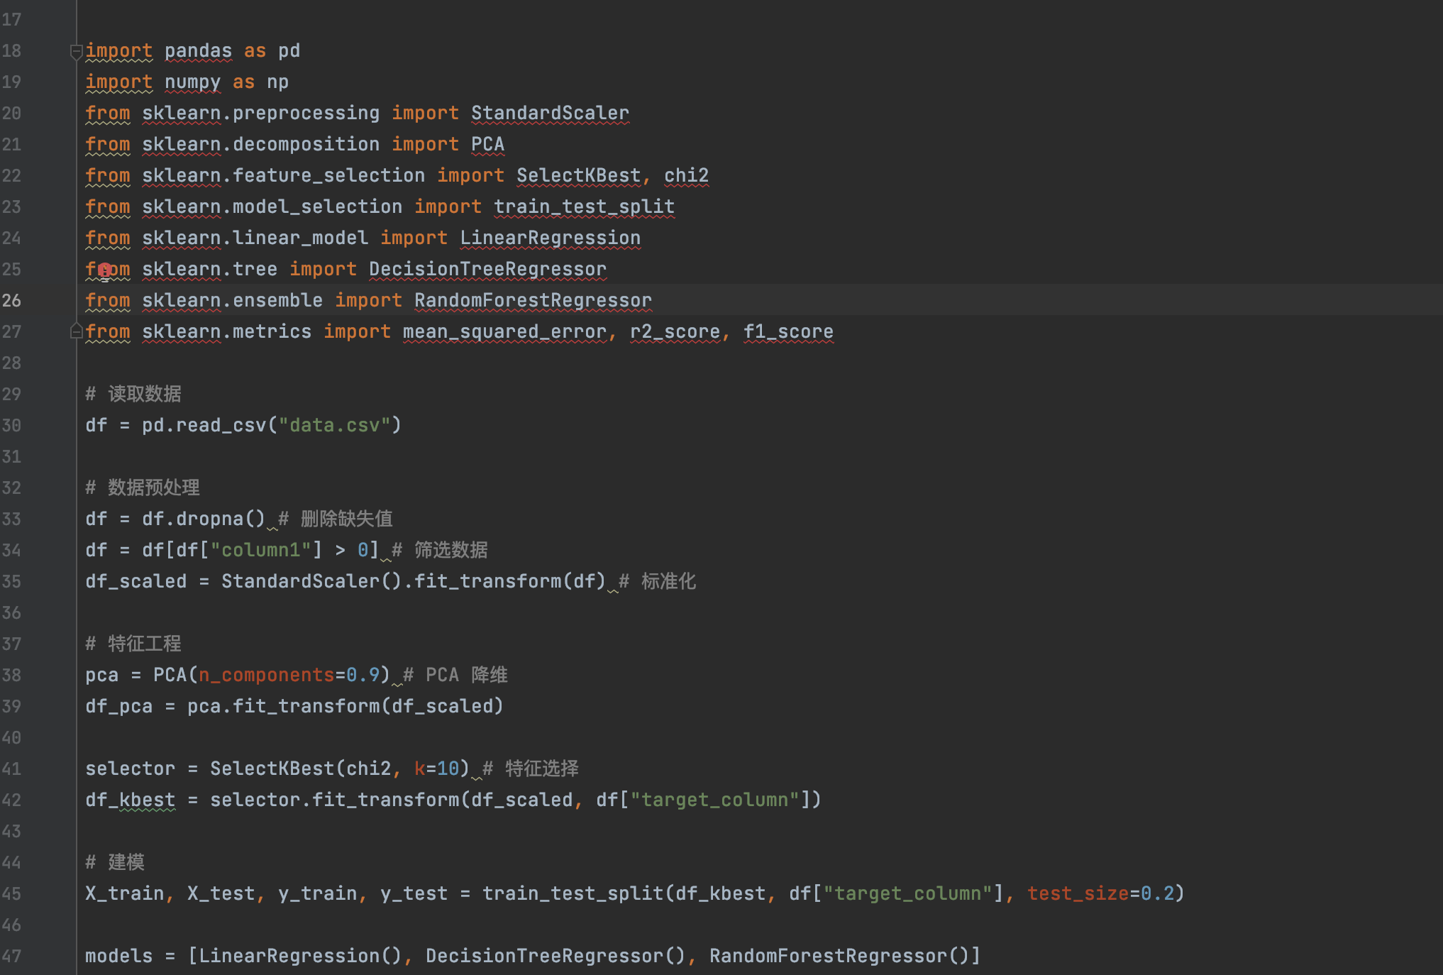Click the comment '# 读取数据'
1443x975 pixels.
pyautogui.click(x=133, y=395)
